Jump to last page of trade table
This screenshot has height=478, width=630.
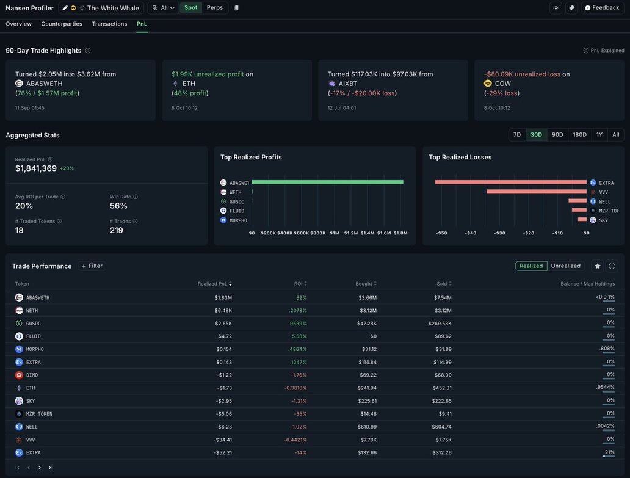pos(51,468)
